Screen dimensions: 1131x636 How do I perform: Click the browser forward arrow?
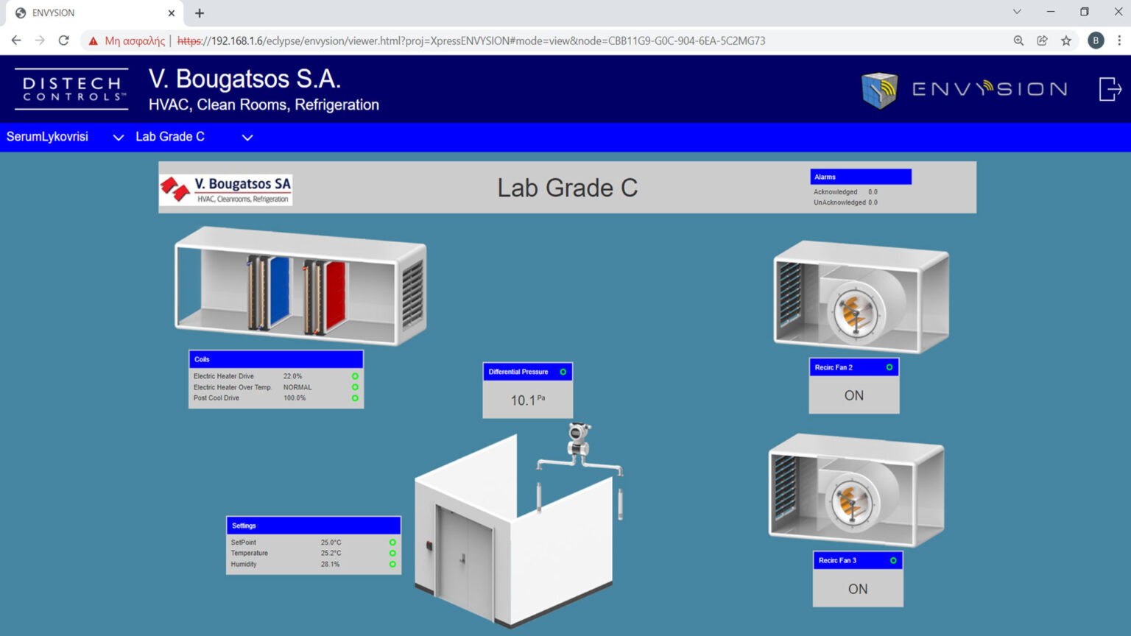coord(40,40)
